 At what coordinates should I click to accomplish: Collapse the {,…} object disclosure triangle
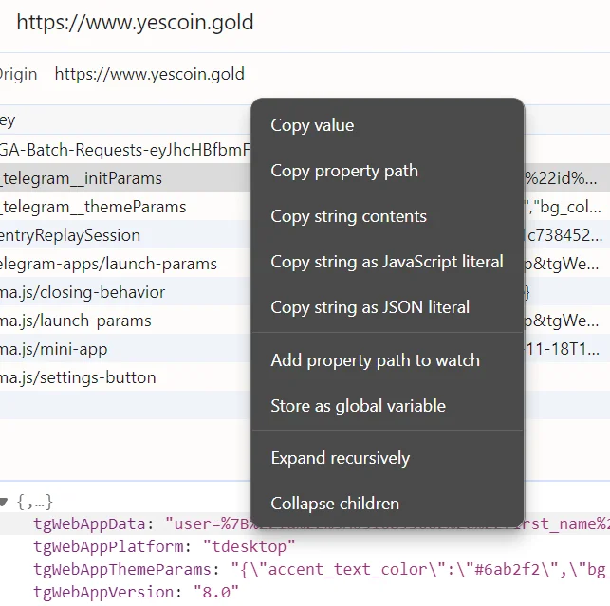click(x=3, y=502)
